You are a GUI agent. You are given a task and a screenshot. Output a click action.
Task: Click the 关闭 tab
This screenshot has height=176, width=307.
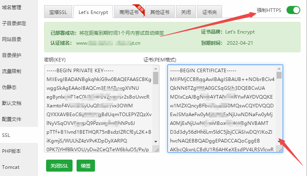(x=186, y=12)
